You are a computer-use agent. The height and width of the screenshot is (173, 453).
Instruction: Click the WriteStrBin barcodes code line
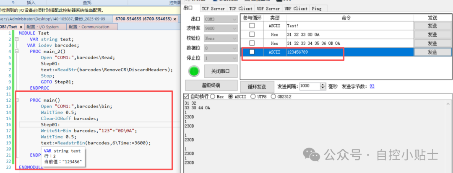pyautogui.click(x=89, y=131)
